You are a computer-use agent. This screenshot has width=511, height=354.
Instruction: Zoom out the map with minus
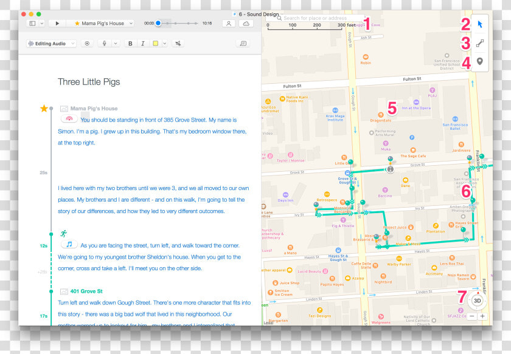pos(472,316)
